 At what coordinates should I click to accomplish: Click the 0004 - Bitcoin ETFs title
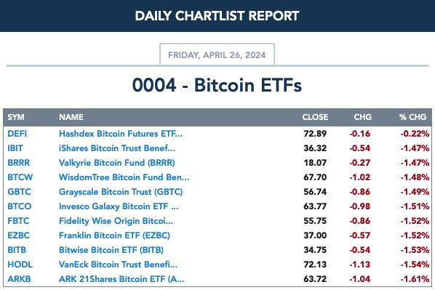217,85
